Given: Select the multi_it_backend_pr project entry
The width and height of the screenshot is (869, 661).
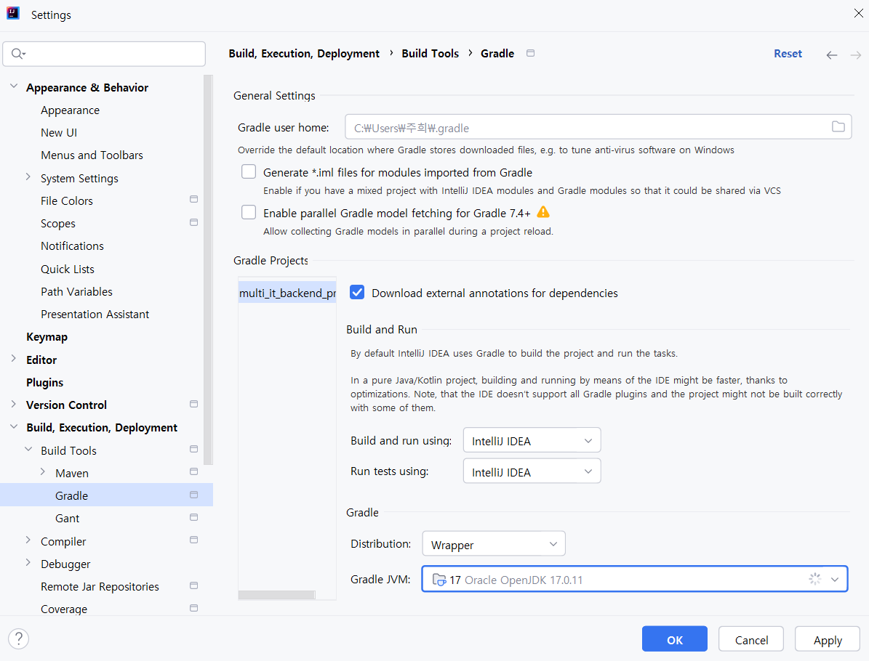Looking at the screenshot, I should pyautogui.click(x=288, y=293).
